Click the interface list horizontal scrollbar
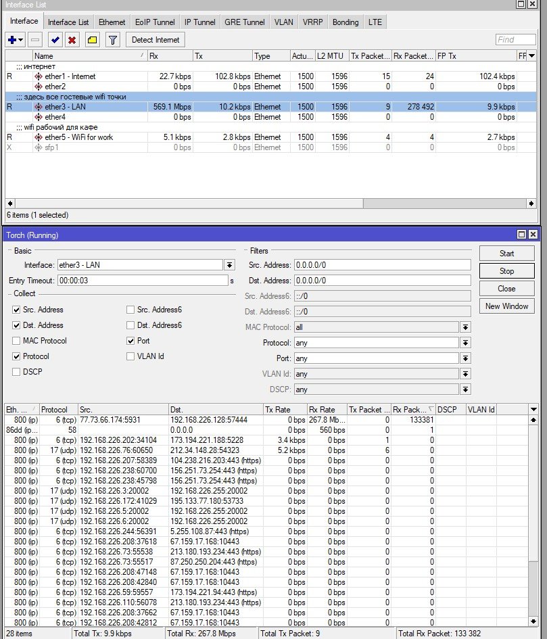The width and height of the screenshot is (547, 639). (x=270, y=203)
